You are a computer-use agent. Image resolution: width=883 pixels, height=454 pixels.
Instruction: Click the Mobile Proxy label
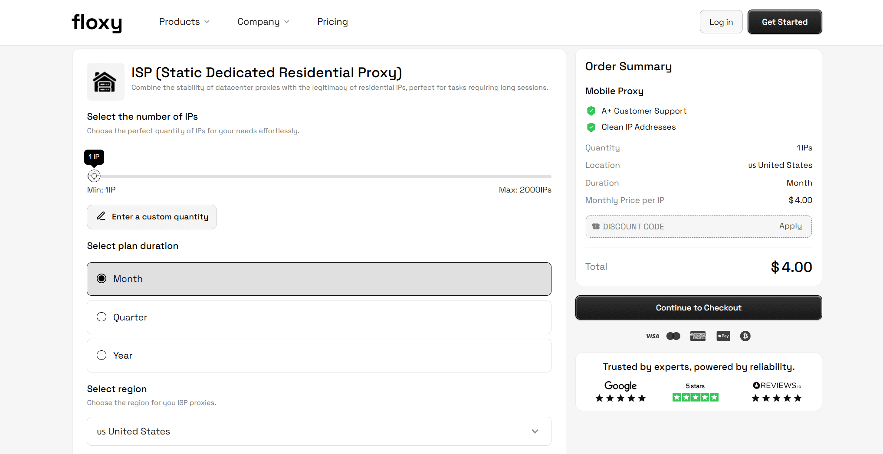[x=614, y=91]
